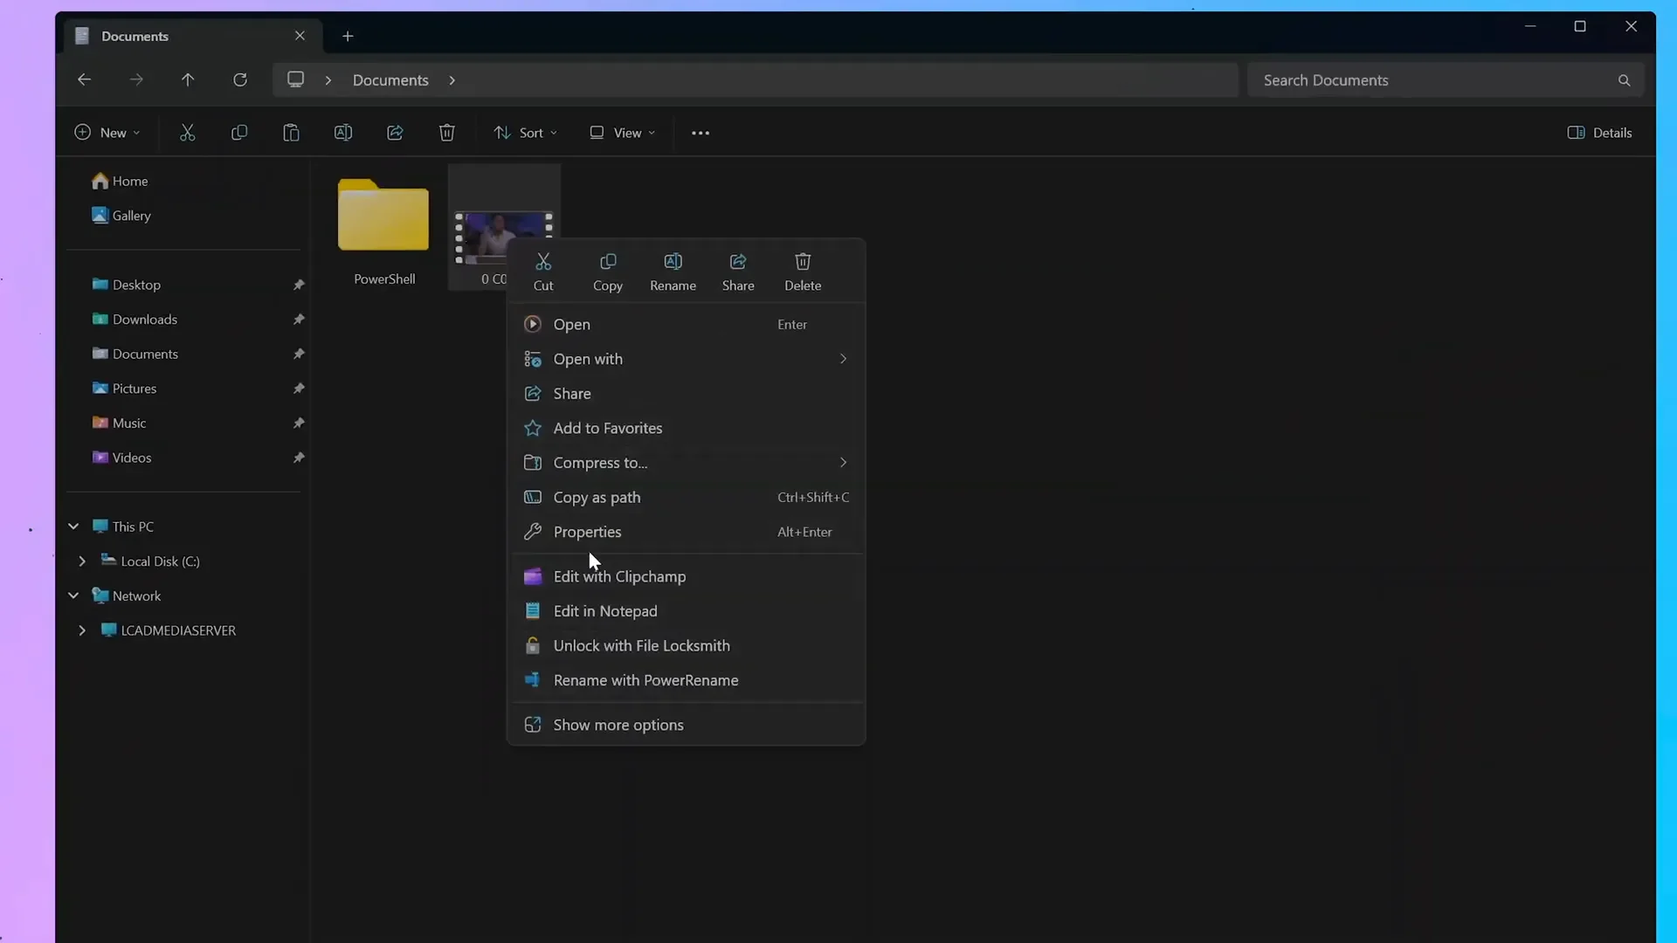Choose Rename with PowerRename
This screenshot has width=1677, height=943.
[686, 680]
